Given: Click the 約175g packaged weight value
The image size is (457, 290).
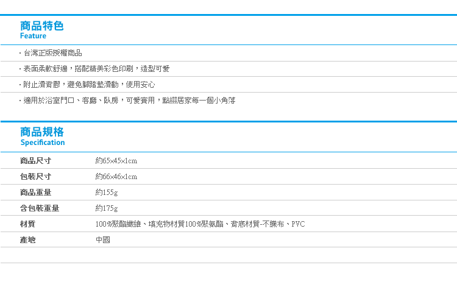Looking at the screenshot, I should [107, 208].
